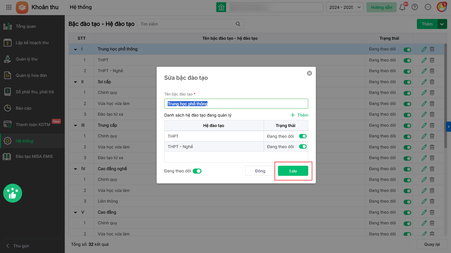The height and width of the screenshot is (253, 451).
Task: Open the 2024 - 2025 school year dropdown
Action: pyautogui.click(x=345, y=7)
